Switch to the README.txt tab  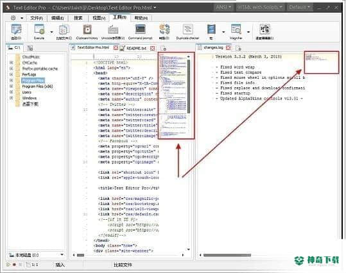[x=136, y=48]
